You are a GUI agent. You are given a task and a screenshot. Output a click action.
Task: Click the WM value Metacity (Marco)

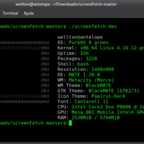91,80
